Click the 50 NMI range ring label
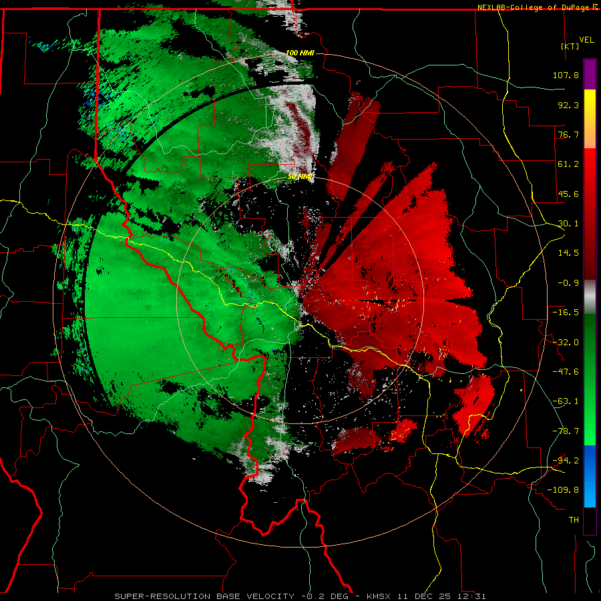Image resolution: width=601 pixels, height=601 pixels. click(x=300, y=177)
